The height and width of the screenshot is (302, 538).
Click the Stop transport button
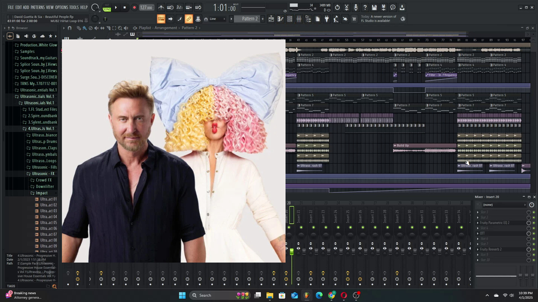125,7
